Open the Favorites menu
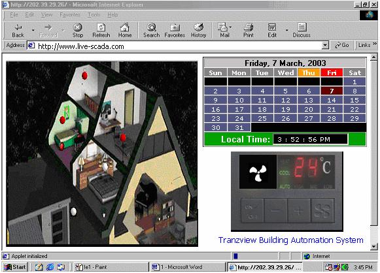 point(70,15)
